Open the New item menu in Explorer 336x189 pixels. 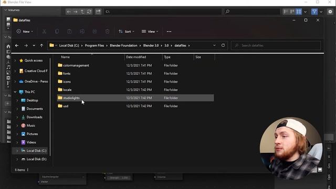(25, 31)
